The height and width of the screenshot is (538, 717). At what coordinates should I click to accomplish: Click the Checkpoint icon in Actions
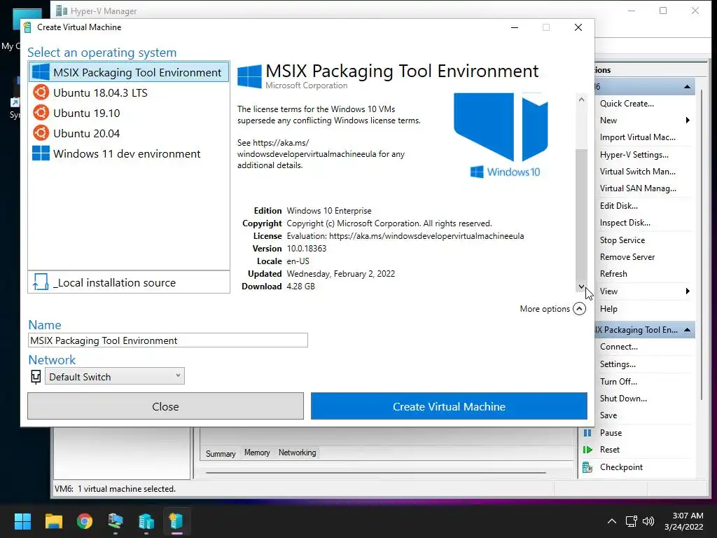587,467
